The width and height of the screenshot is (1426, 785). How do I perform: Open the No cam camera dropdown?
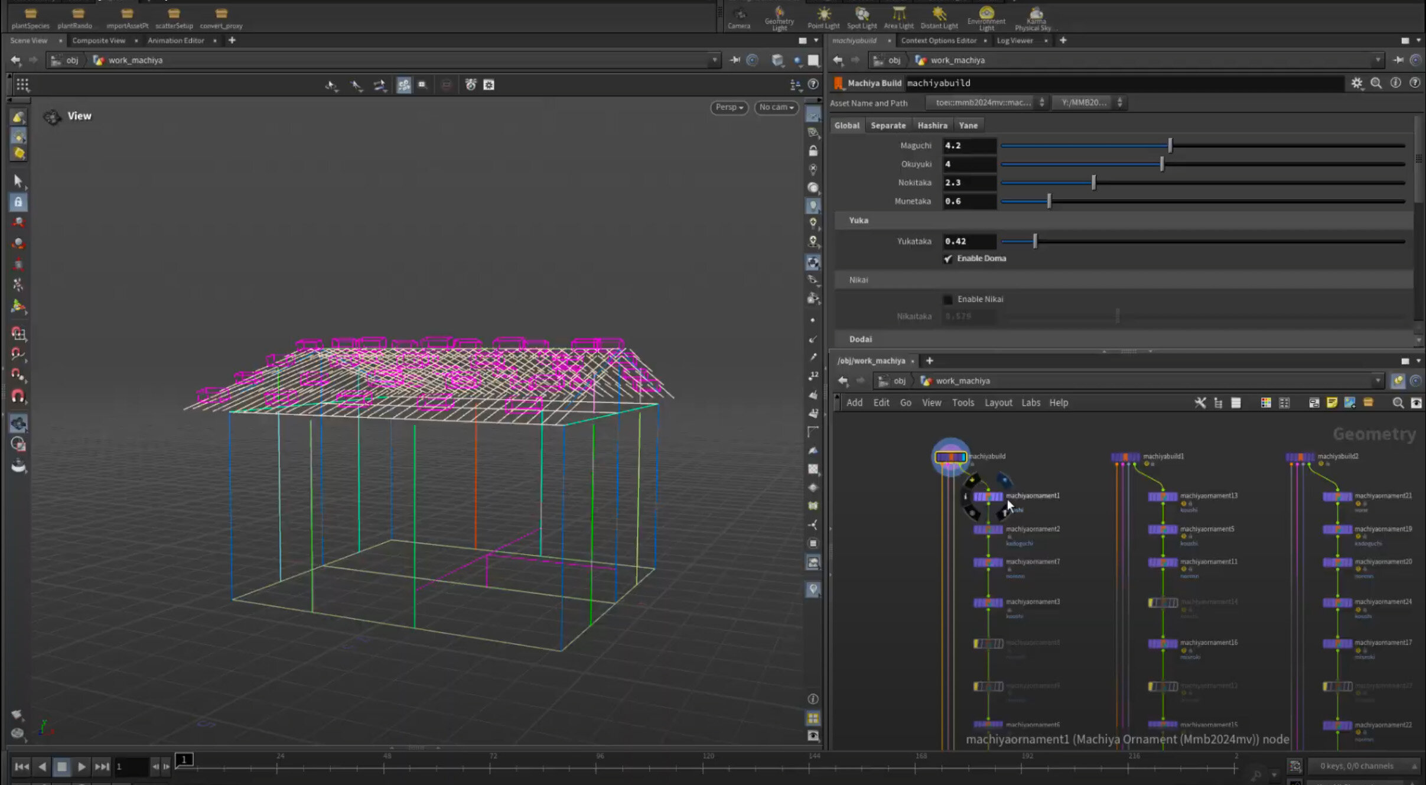coord(776,108)
